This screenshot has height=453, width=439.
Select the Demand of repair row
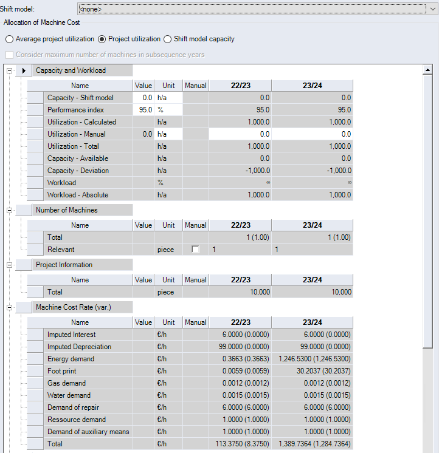[190, 407]
